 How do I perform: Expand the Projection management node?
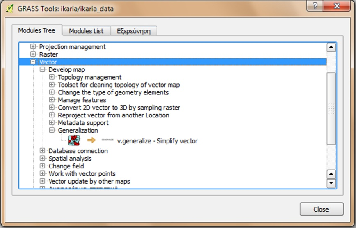[x=33, y=46]
